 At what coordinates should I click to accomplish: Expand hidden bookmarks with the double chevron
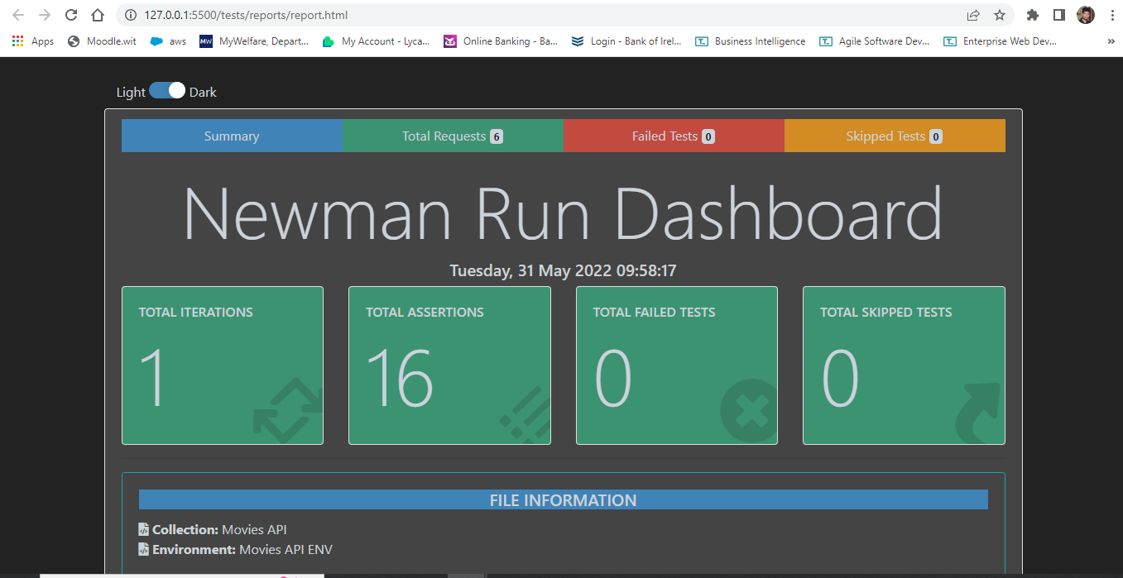pyautogui.click(x=1111, y=41)
